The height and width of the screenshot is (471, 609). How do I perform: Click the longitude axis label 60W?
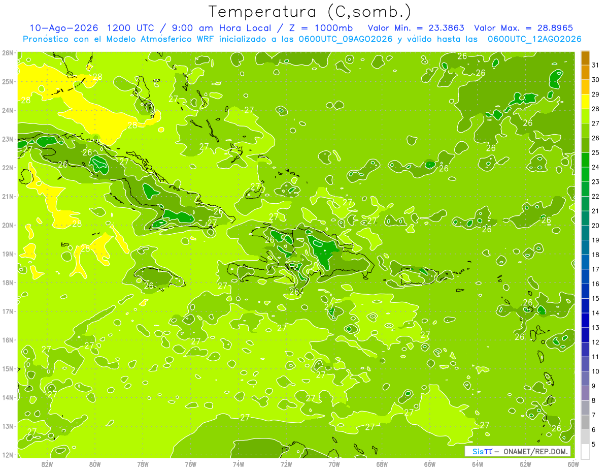[x=573, y=464]
